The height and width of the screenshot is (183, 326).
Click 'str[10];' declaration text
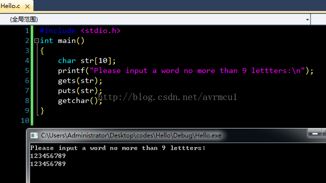coord(98,61)
